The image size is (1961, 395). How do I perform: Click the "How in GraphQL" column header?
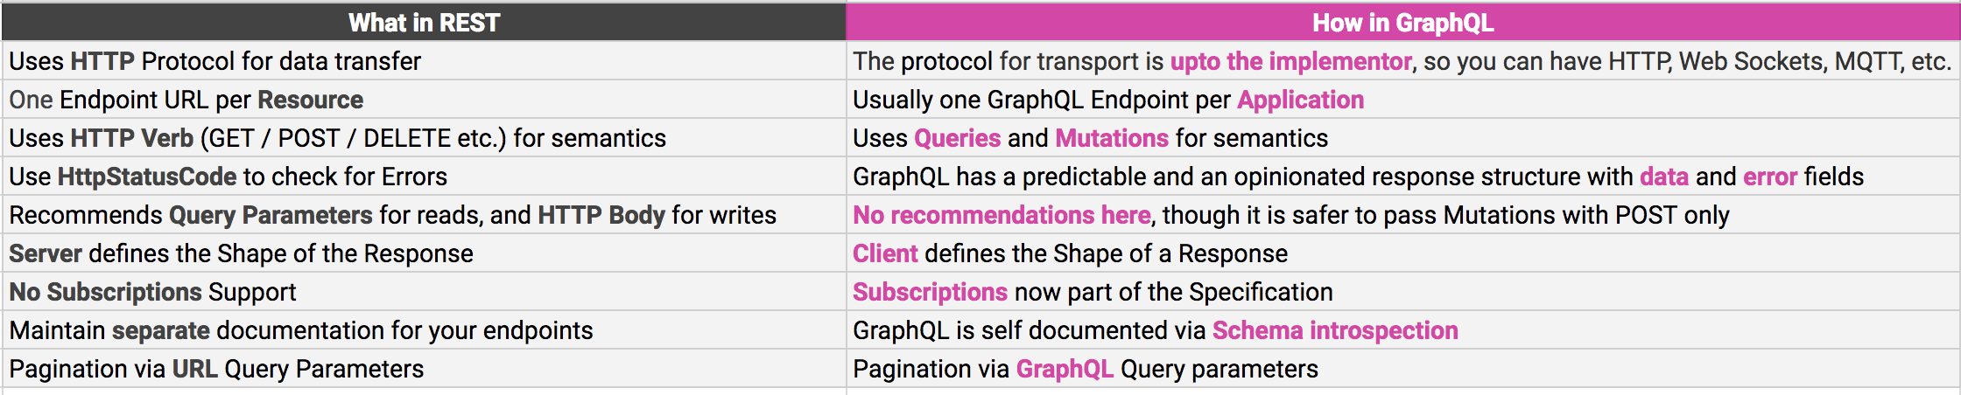point(1402,23)
